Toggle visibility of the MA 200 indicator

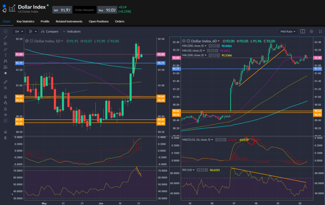point(210,46)
